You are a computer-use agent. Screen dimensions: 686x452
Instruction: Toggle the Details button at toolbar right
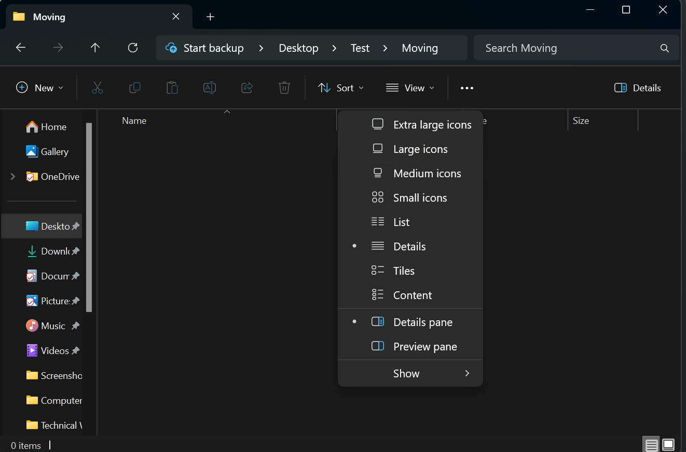pos(637,88)
